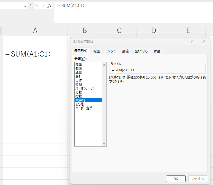Select パーセンテージ in the category list
The image size is (213, 185).
click(88, 88)
